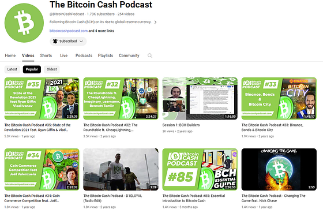
Task: Click the '3K views · 2 years ago' text
Action: coord(178,131)
